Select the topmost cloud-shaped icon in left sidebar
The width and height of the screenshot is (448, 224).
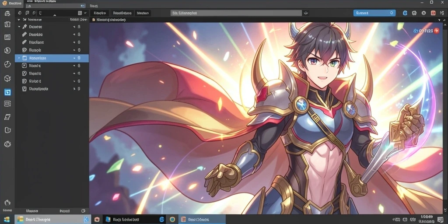pyautogui.click(x=7, y=13)
